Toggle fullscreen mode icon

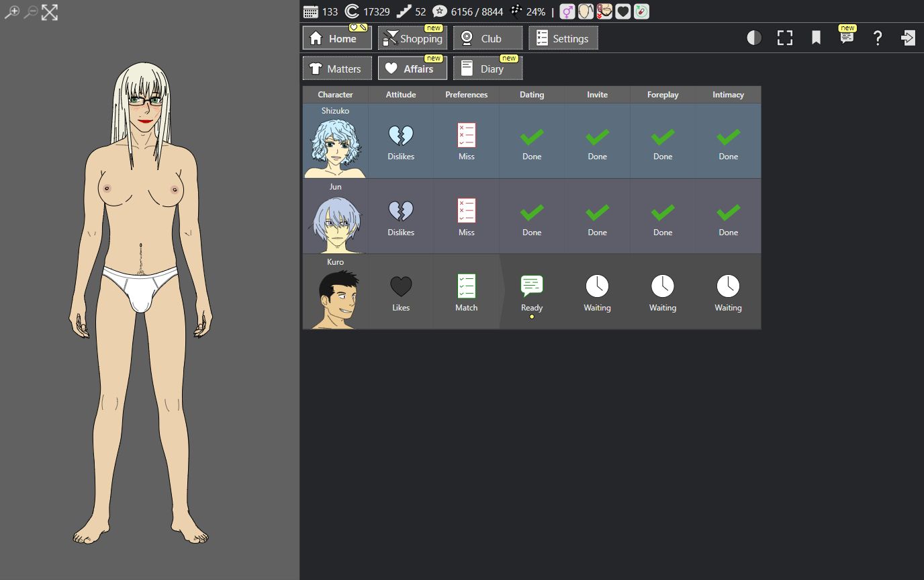click(x=785, y=38)
